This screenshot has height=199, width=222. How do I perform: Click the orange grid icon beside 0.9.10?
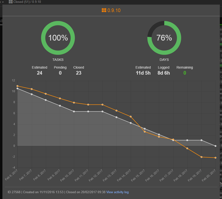(x=104, y=10)
